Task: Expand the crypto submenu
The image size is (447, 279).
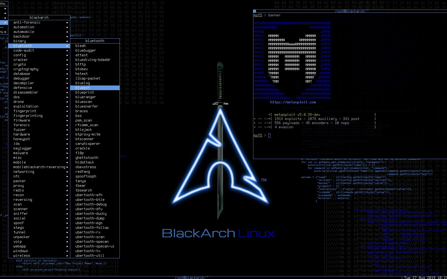Action: click(x=67, y=65)
